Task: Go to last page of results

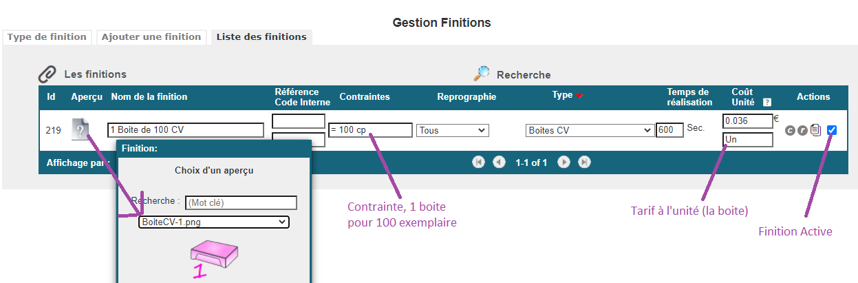Action: pyautogui.click(x=584, y=163)
